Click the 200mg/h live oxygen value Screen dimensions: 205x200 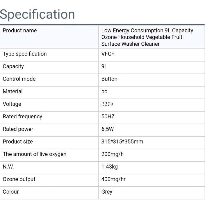point(112,154)
